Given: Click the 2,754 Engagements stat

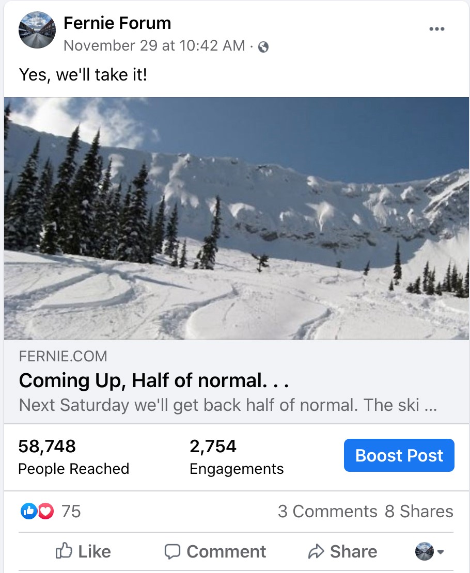Looking at the screenshot, I should pyautogui.click(x=237, y=456).
